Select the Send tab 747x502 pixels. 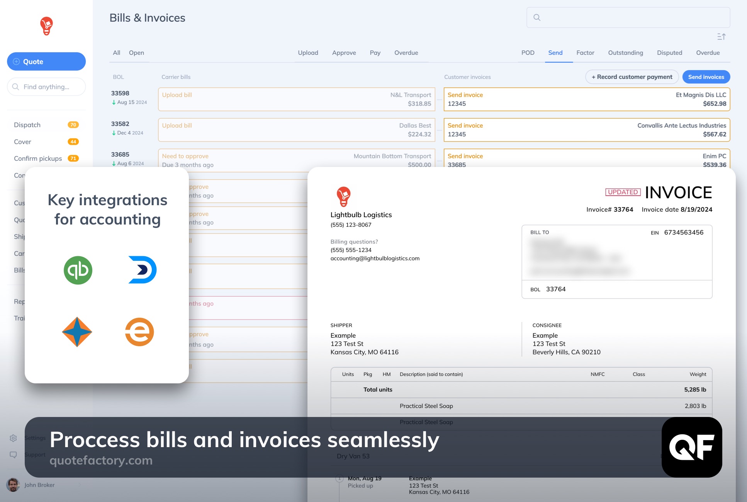click(x=555, y=53)
